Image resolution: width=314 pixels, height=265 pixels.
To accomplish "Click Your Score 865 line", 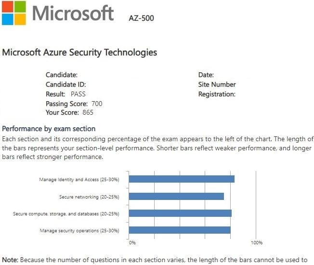I will 69,113.
